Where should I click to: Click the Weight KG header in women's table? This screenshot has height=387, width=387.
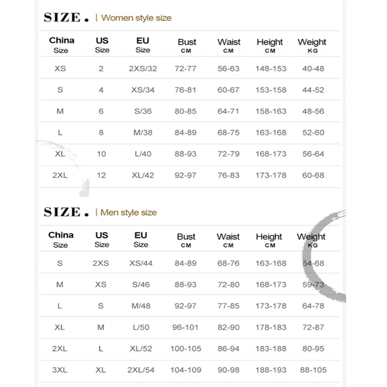pos(312,45)
